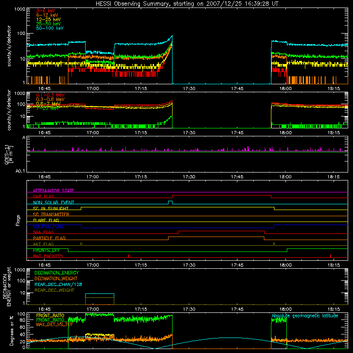Select the SC_IN_SUNLIGHT flag label

[51, 208]
